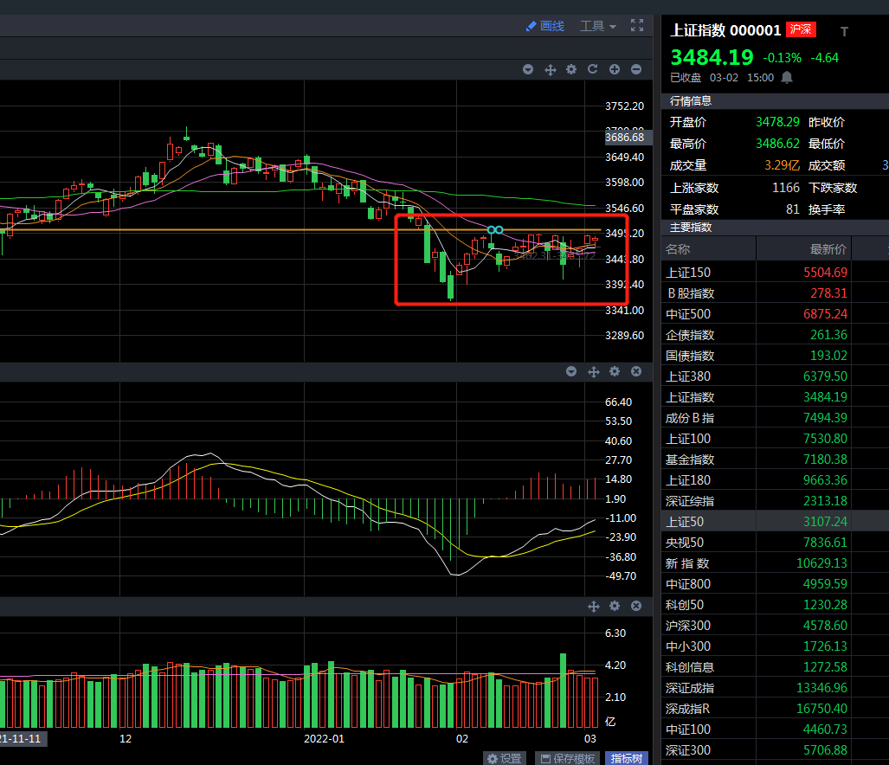Select 中证800 index row
Viewport: 889px width, 765px height.
point(775,583)
